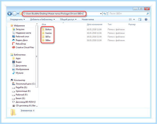The height and width of the screenshot is (124, 157).
Task: Click the hseries folder name
Action: pos(48,33)
